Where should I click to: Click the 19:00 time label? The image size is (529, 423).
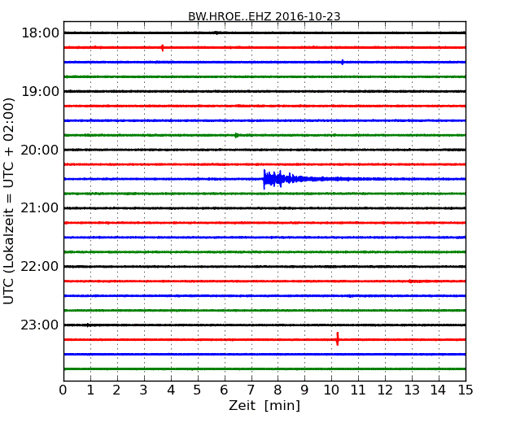pos(40,91)
